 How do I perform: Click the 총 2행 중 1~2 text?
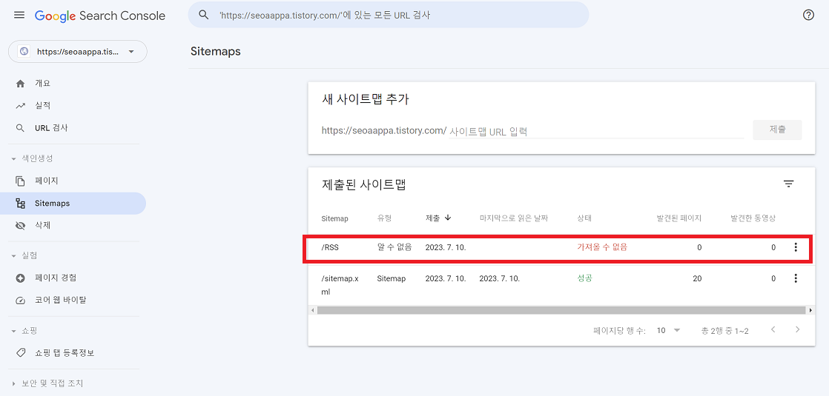[x=724, y=331]
